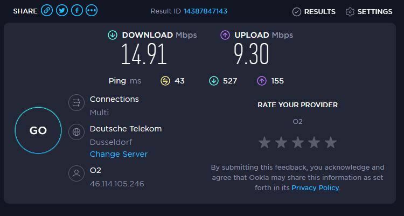
Task: Rate provider O2 five stars
Action: [x=331, y=142]
